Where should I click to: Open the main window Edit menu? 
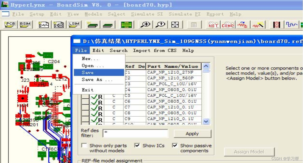click(x=56, y=14)
